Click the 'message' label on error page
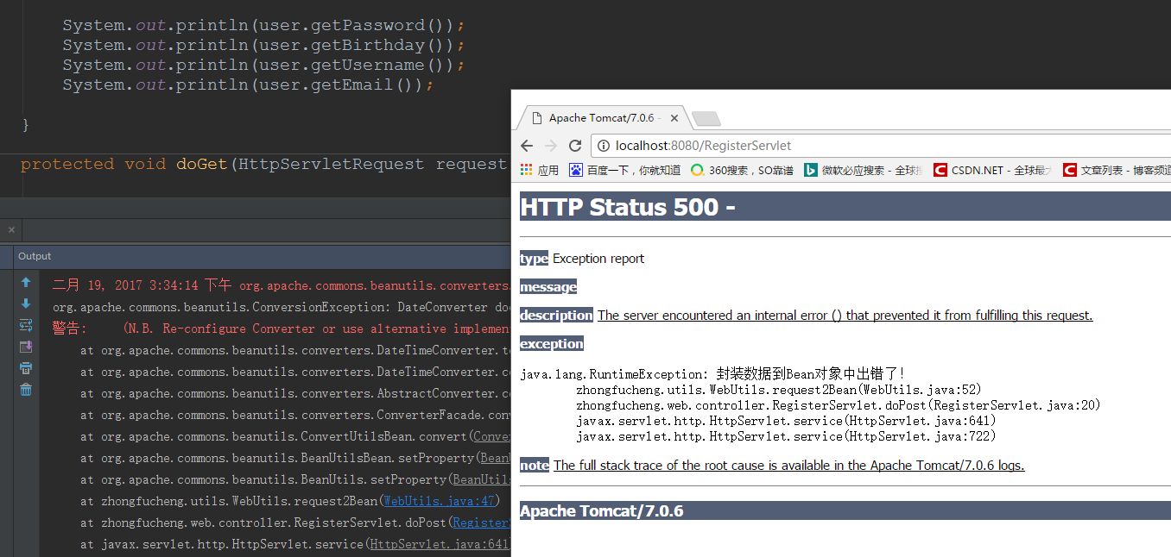This screenshot has height=557, width=1171. coord(548,287)
